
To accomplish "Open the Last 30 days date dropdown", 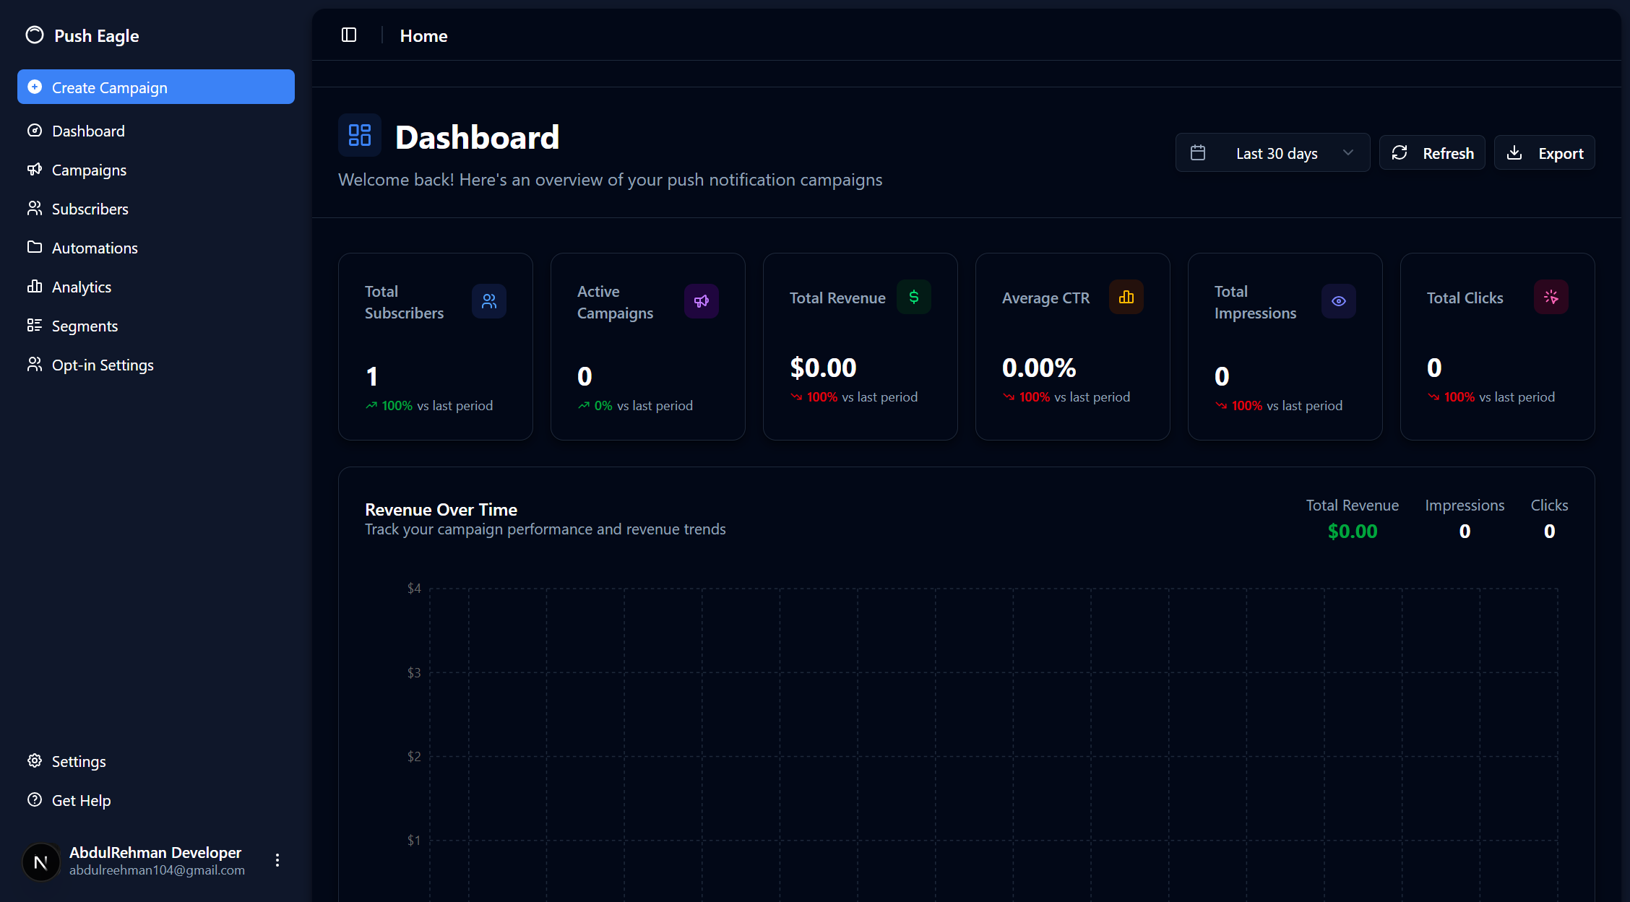I will (x=1272, y=152).
